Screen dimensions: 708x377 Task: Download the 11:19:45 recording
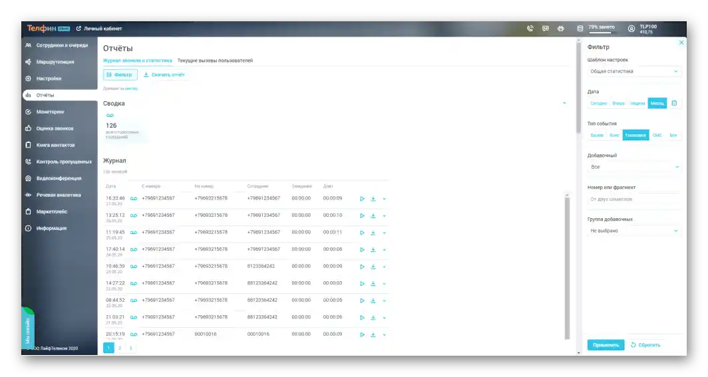373,233
